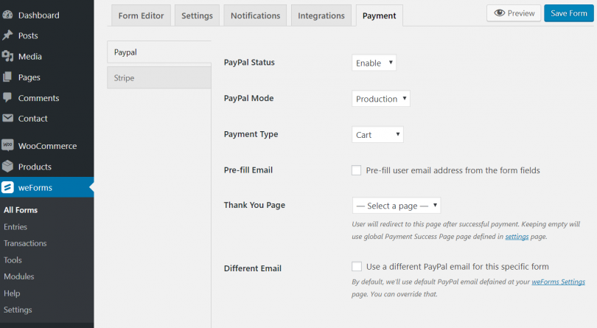This screenshot has height=328, width=597.
Task: Follow the weForms Settings link
Action: pos(559,282)
